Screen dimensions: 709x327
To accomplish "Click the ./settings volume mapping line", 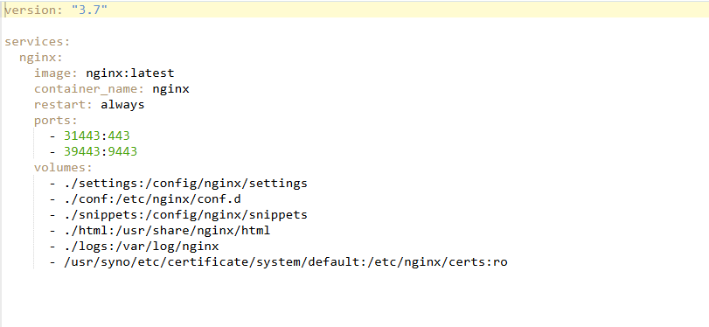I will click(x=185, y=184).
